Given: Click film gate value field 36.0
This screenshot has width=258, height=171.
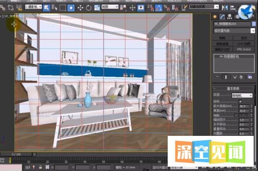Looking at the screenshot, I should click(x=244, y=106).
